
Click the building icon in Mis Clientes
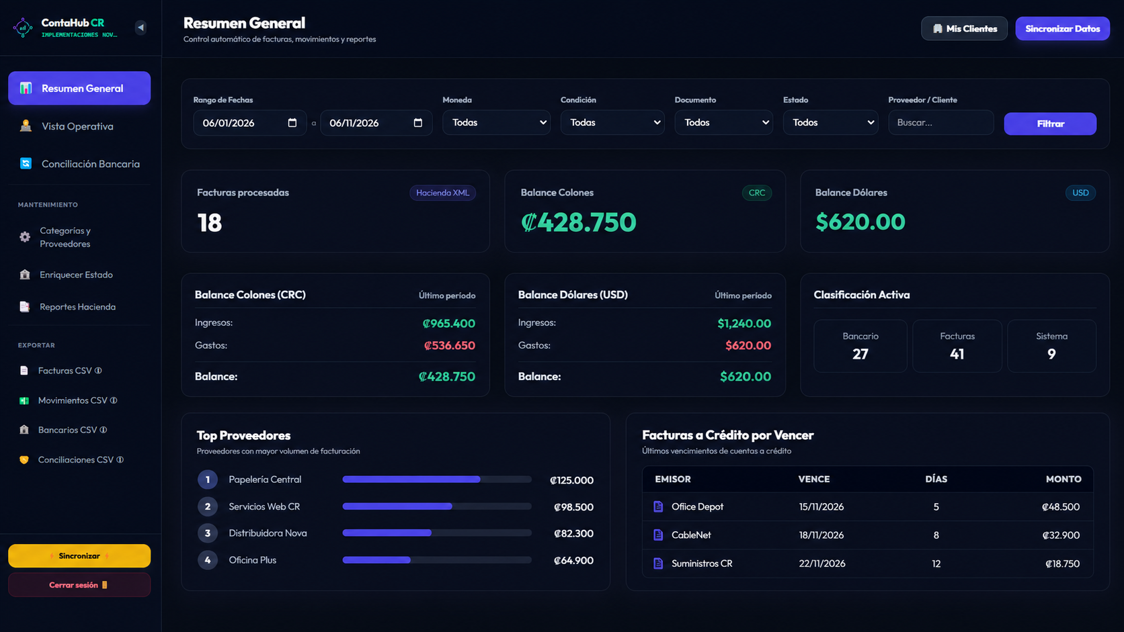pos(938,29)
